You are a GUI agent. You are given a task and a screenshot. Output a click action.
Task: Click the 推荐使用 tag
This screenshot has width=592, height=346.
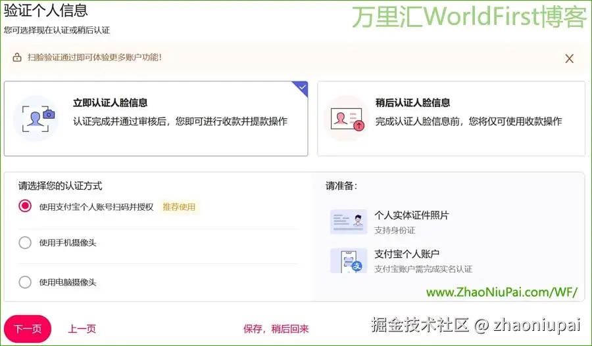(x=179, y=207)
